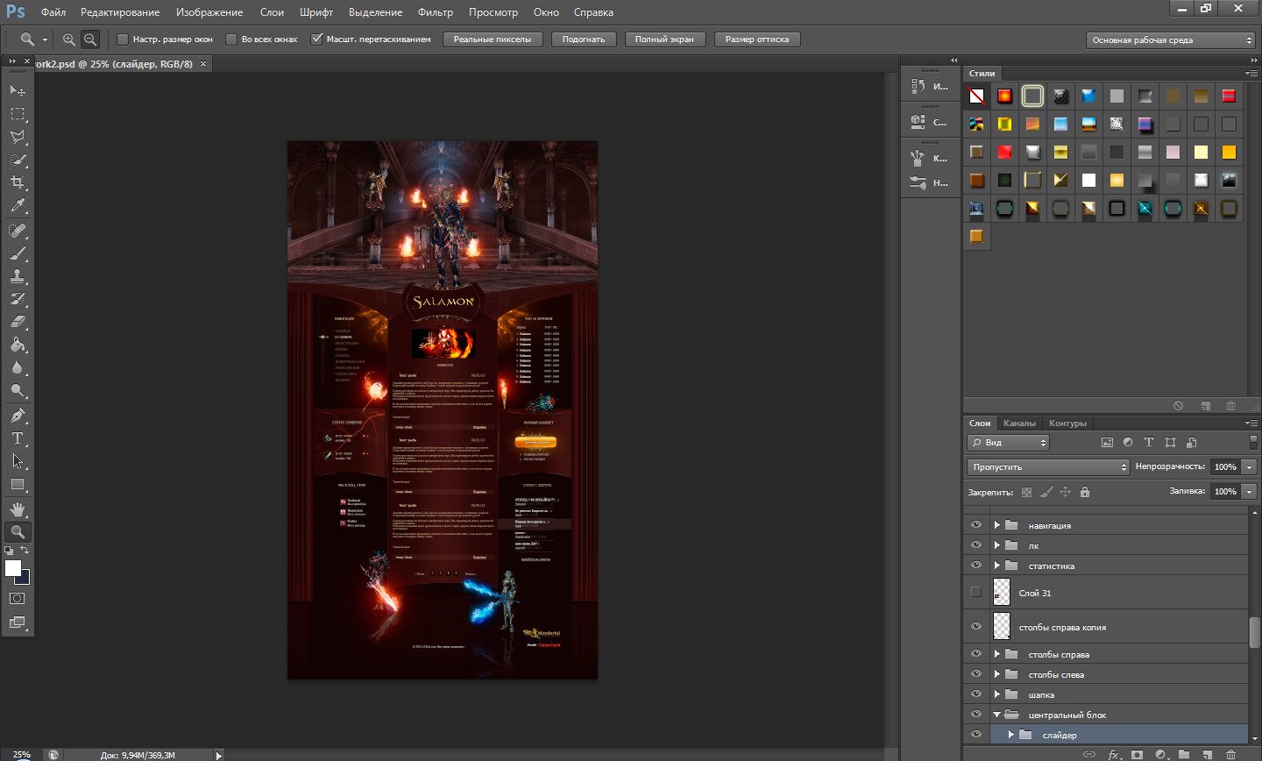Collapse the 'центральный блок' layer group
Viewport: 1262px width, 761px height.
tap(997, 715)
